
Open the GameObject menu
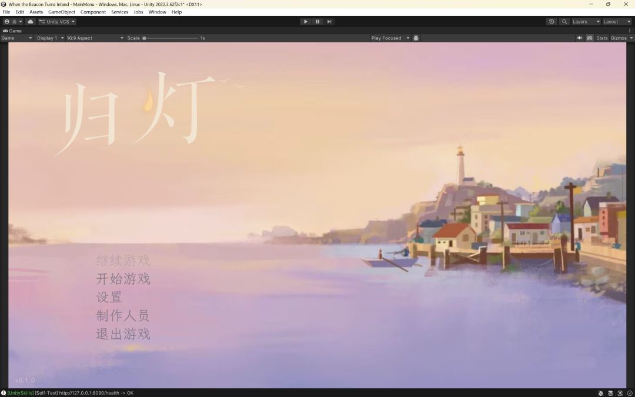click(x=62, y=12)
